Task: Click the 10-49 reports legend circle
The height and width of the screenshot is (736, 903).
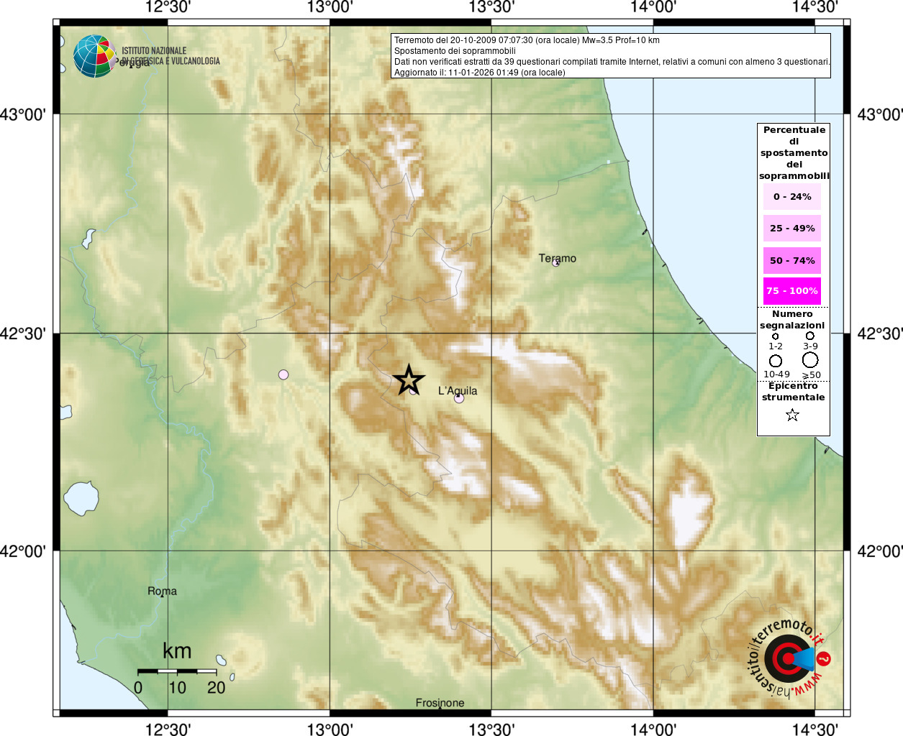Action: (x=776, y=361)
